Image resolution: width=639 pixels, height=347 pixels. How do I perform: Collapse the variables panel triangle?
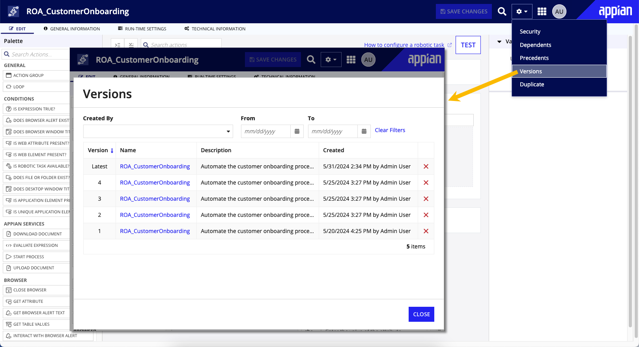[x=499, y=41]
